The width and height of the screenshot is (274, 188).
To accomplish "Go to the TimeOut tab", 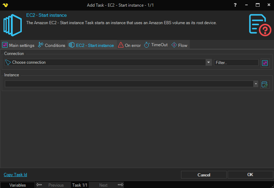I will pos(156,45).
